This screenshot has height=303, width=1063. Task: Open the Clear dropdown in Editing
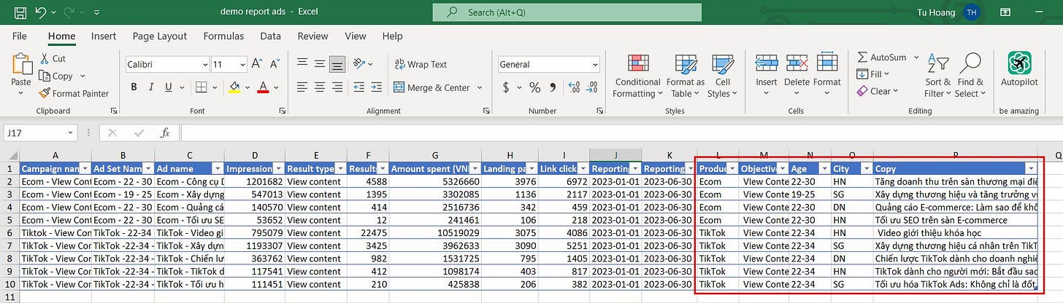coord(878,91)
